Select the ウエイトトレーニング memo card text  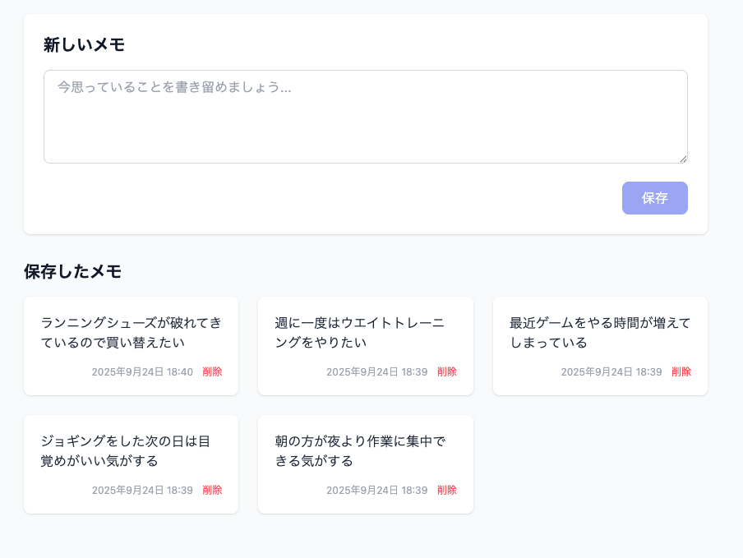point(360,333)
